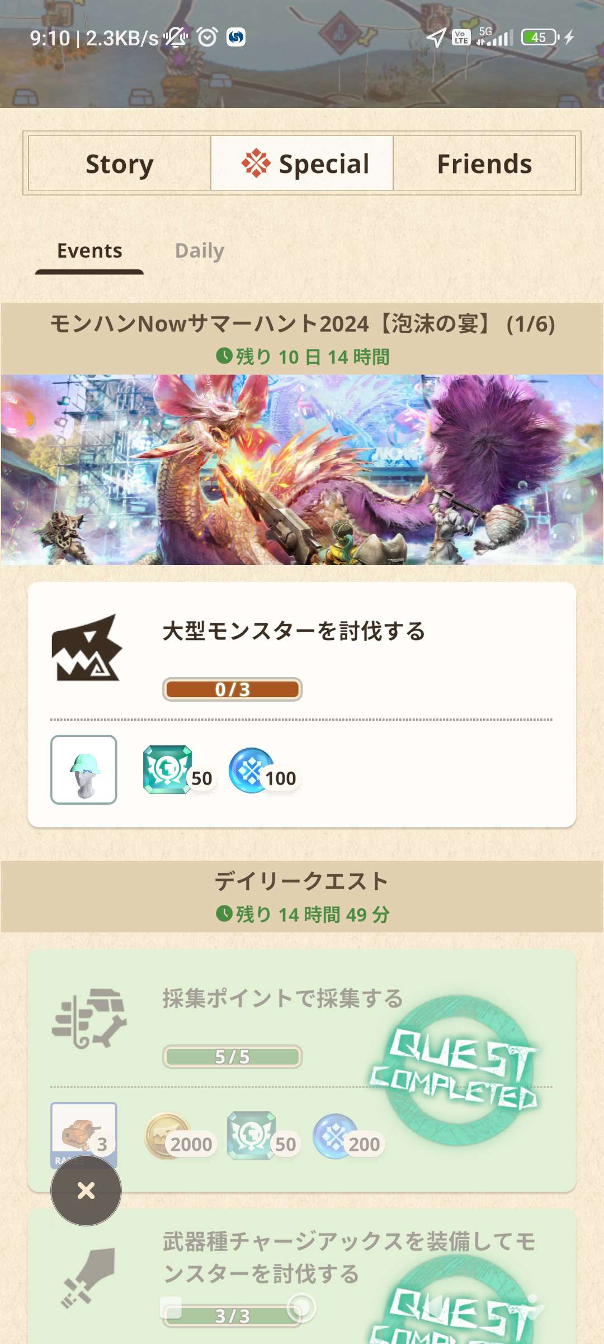Tap the blue orb reward of 200
This screenshot has height=1344, width=604.
click(347, 1137)
